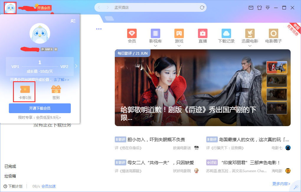Click the search box showing 孟买酒店

pyautogui.click(x=150, y=7)
